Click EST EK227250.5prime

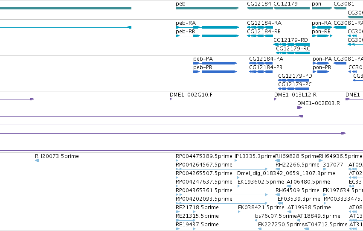pos(260,229)
